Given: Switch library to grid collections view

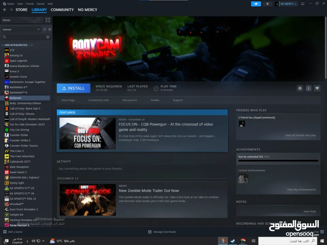Looking at the screenshot, I should (48, 20).
